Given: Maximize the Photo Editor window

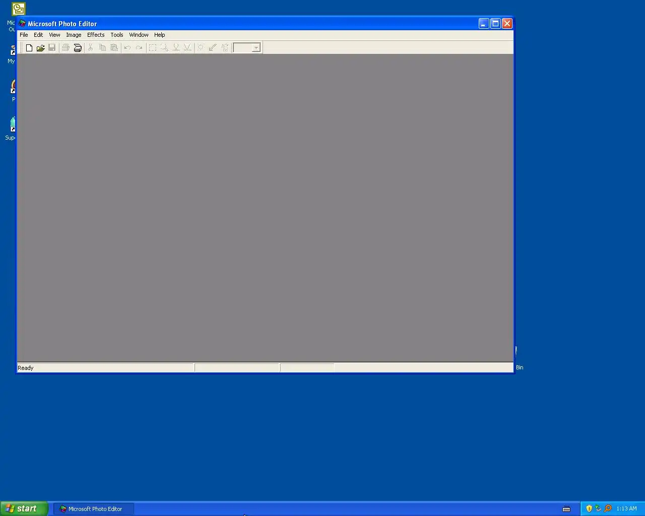Looking at the screenshot, I should (x=495, y=24).
